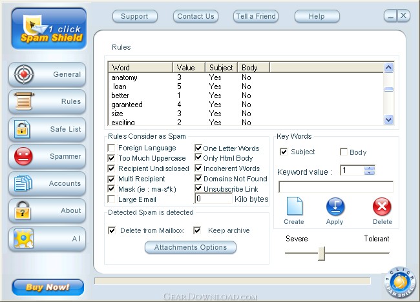
Task: Click rules list scroll up arrow
Action: (x=388, y=67)
